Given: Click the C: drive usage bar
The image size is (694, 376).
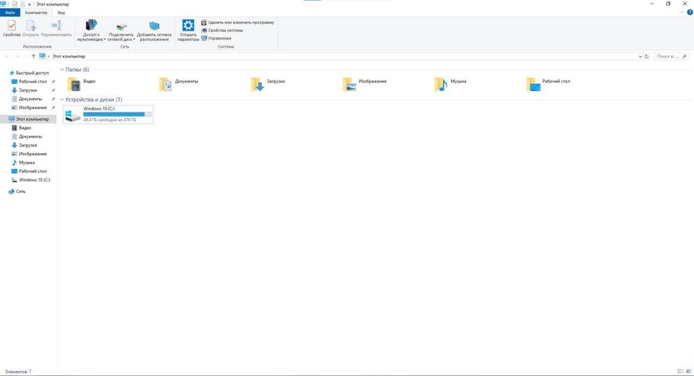Looking at the screenshot, I should 117,114.
